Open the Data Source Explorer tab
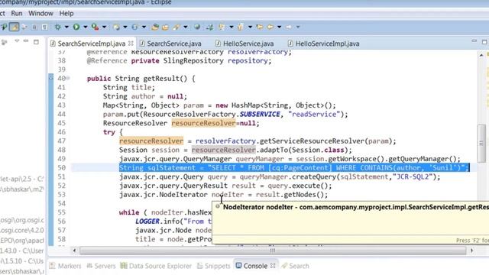This screenshot has width=489, height=275. click(156, 266)
